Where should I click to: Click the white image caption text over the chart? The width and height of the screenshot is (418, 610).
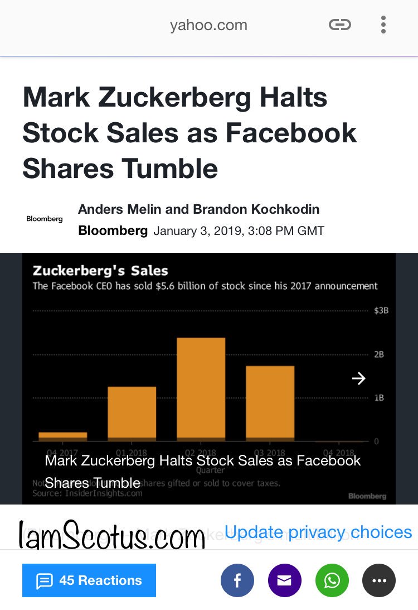pyautogui.click(x=202, y=471)
